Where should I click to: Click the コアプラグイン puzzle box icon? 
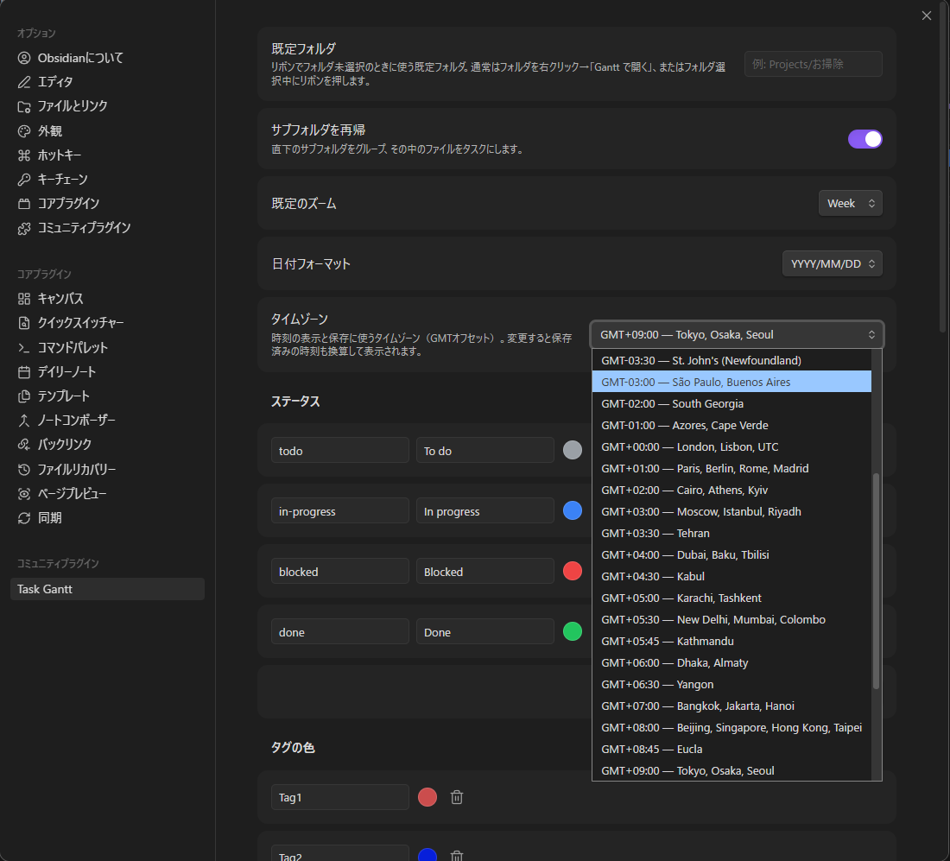pyautogui.click(x=24, y=204)
